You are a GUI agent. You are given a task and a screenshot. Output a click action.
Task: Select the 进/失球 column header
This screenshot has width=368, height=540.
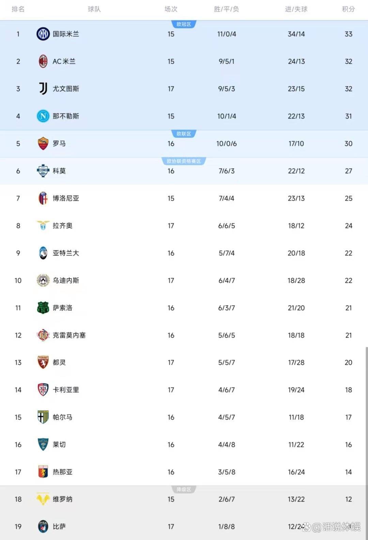296,9
